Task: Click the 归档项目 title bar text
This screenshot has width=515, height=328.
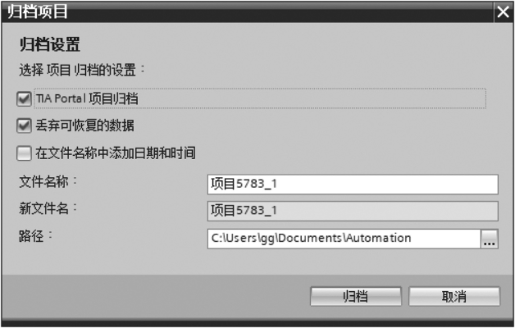Action: [x=37, y=12]
